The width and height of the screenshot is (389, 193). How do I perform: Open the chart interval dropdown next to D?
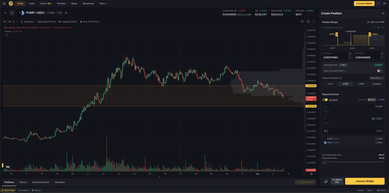(17, 22)
